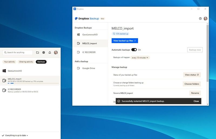Click 'Currently backing up all folders' text
The image size is (216, 139).
coord(124,85)
